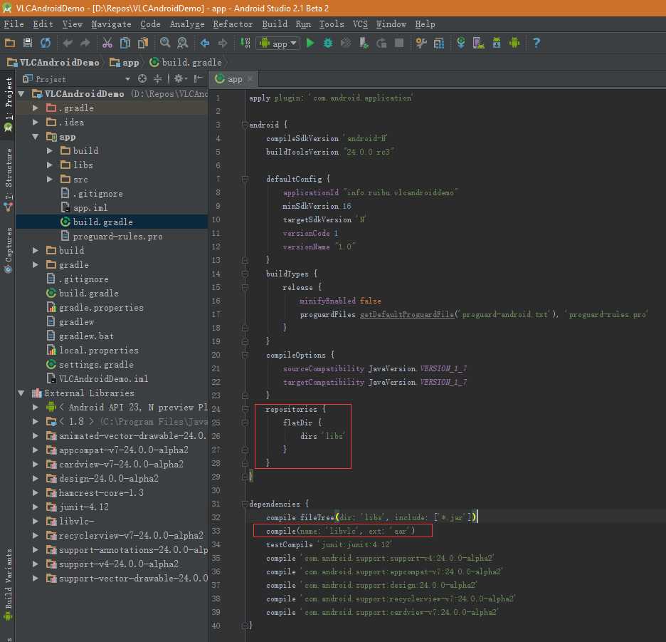This screenshot has height=642, width=666.
Task: Fold the android block at line 3
Action: [x=245, y=125]
